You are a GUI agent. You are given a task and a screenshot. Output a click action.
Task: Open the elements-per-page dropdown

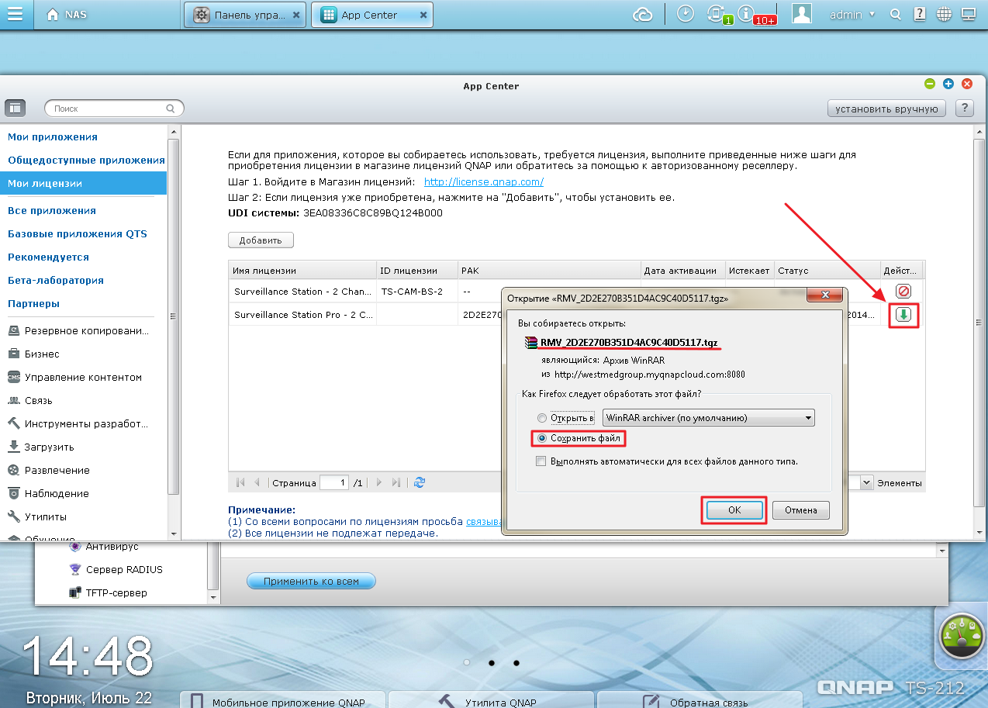(x=866, y=482)
